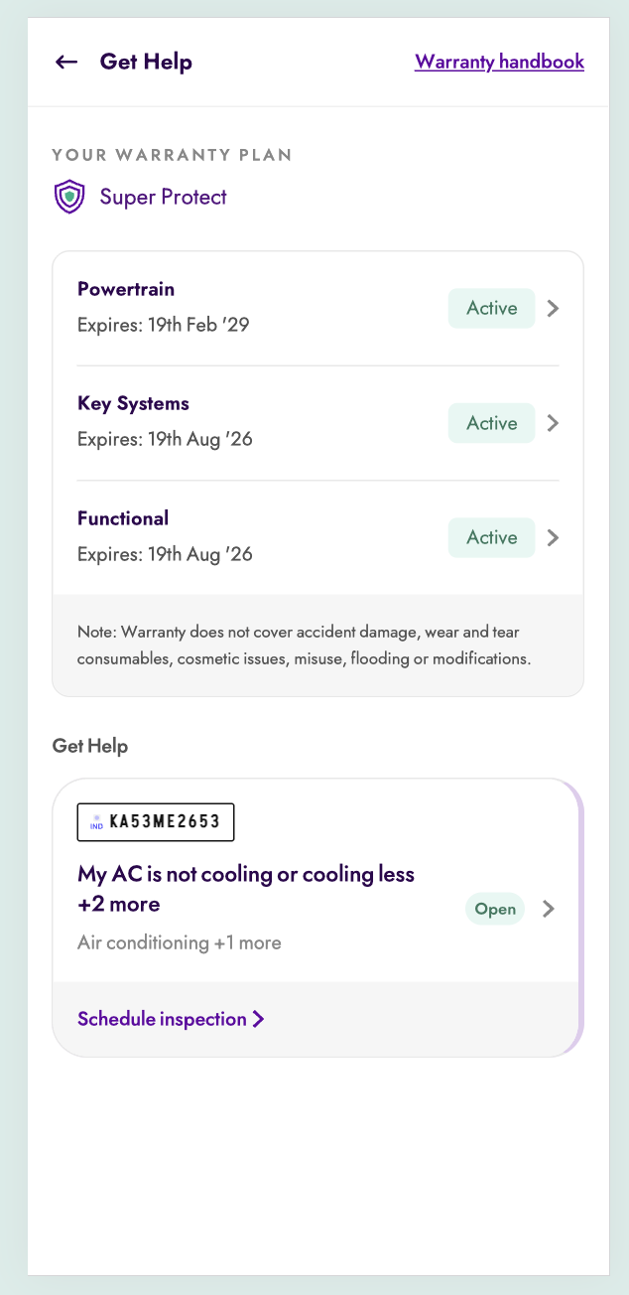
Task: Click the Open status badge on the ticket
Action: coord(495,909)
